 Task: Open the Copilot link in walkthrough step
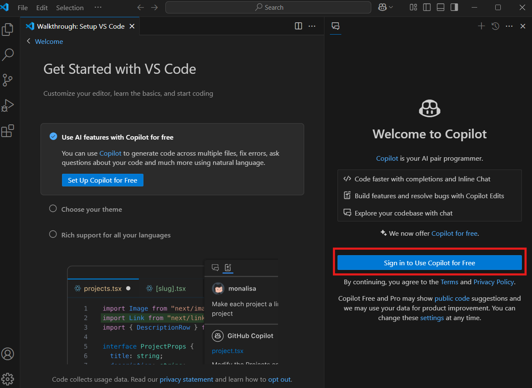coord(111,153)
